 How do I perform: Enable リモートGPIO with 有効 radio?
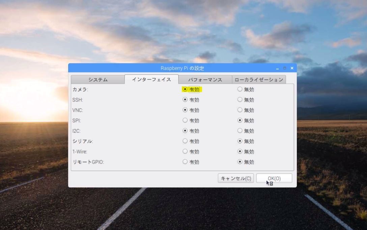[185, 162]
